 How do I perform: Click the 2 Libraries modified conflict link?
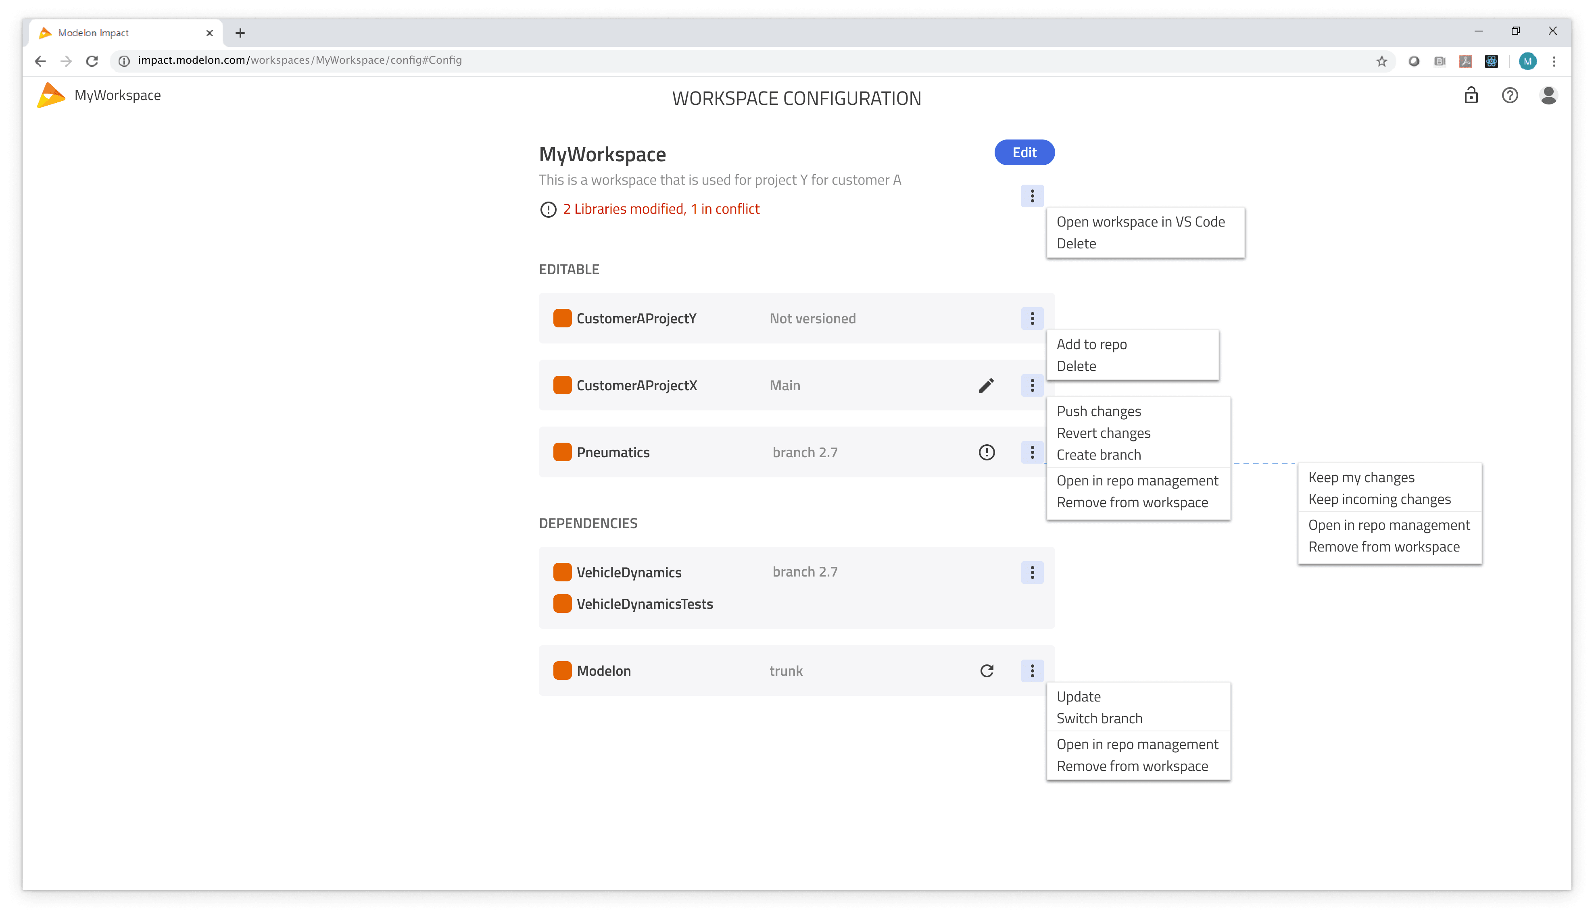pyautogui.click(x=661, y=210)
